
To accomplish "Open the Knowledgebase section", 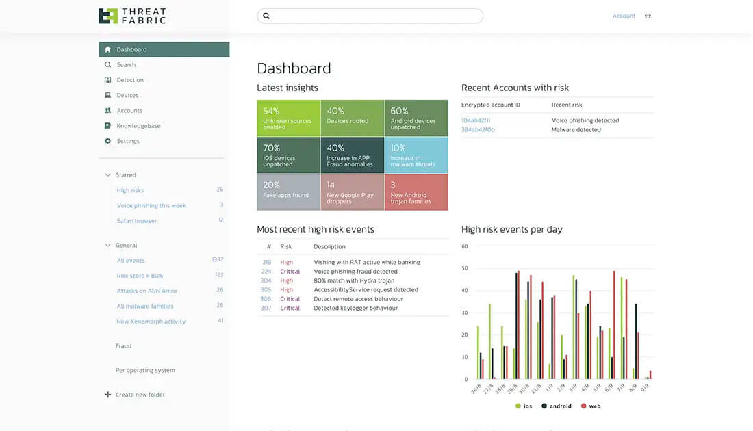I will pos(138,126).
